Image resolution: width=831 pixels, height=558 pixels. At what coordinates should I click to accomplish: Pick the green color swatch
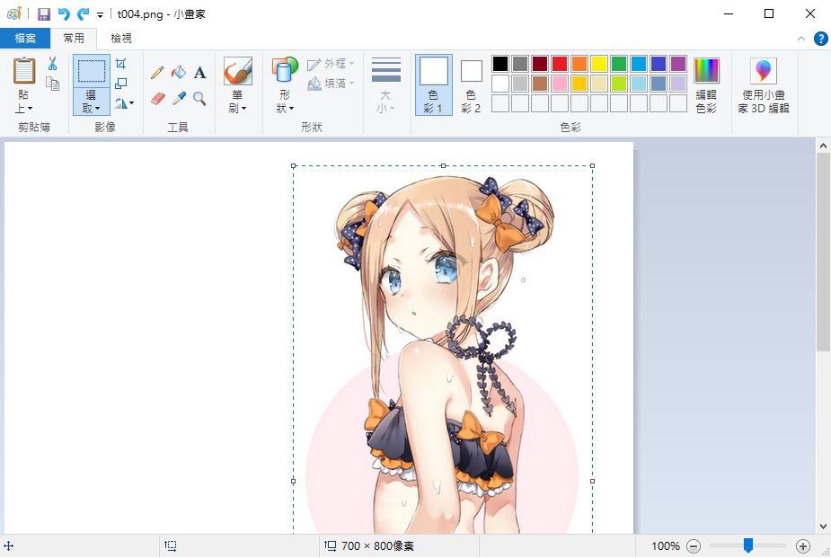[619, 64]
